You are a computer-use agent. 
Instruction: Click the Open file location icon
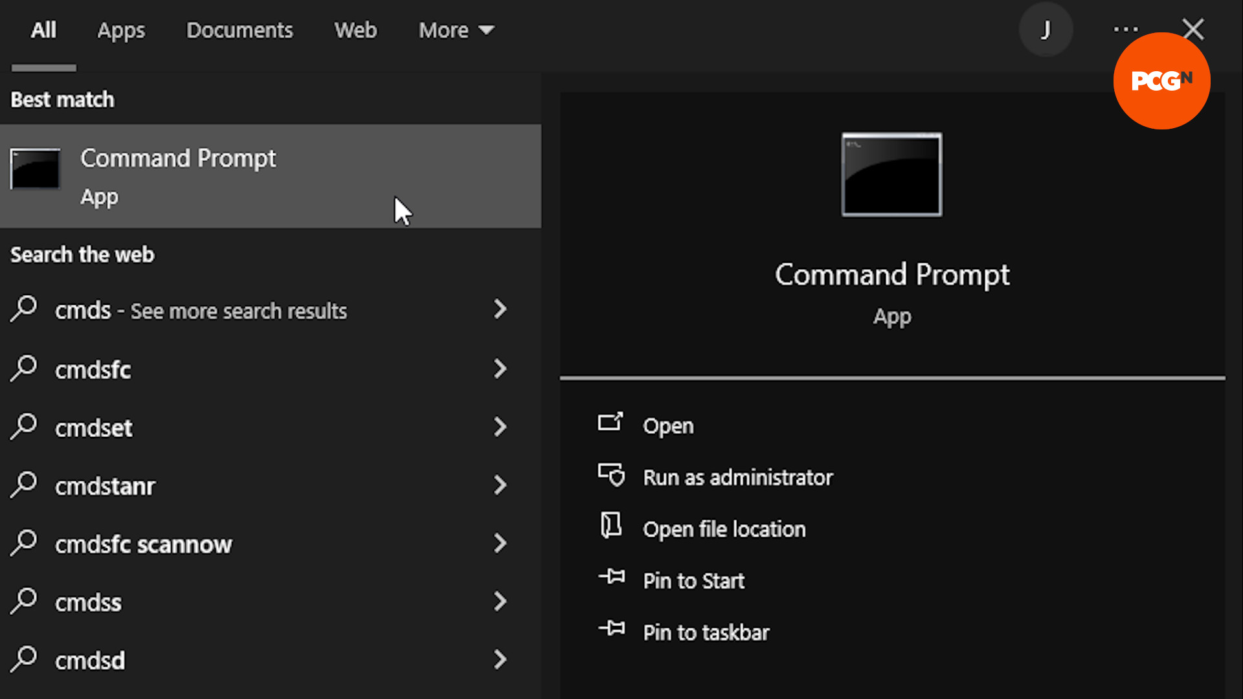pos(611,528)
